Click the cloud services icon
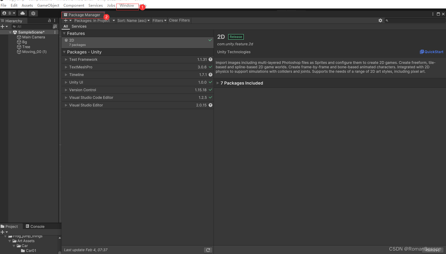 click(23, 13)
